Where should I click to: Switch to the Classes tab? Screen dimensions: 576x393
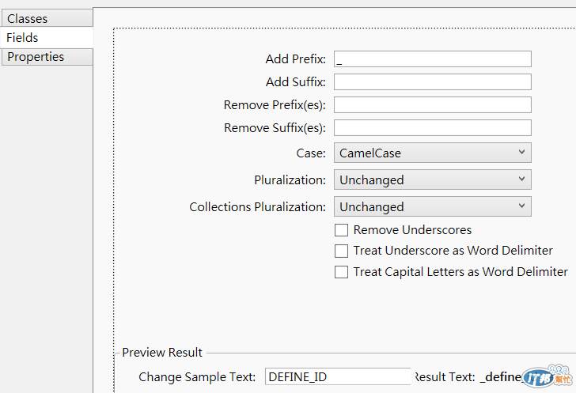click(x=47, y=18)
